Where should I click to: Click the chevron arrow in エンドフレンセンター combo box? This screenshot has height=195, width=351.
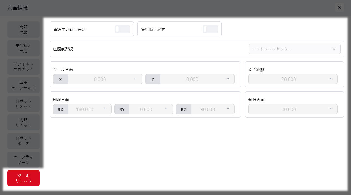pyautogui.click(x=334, y=49)
